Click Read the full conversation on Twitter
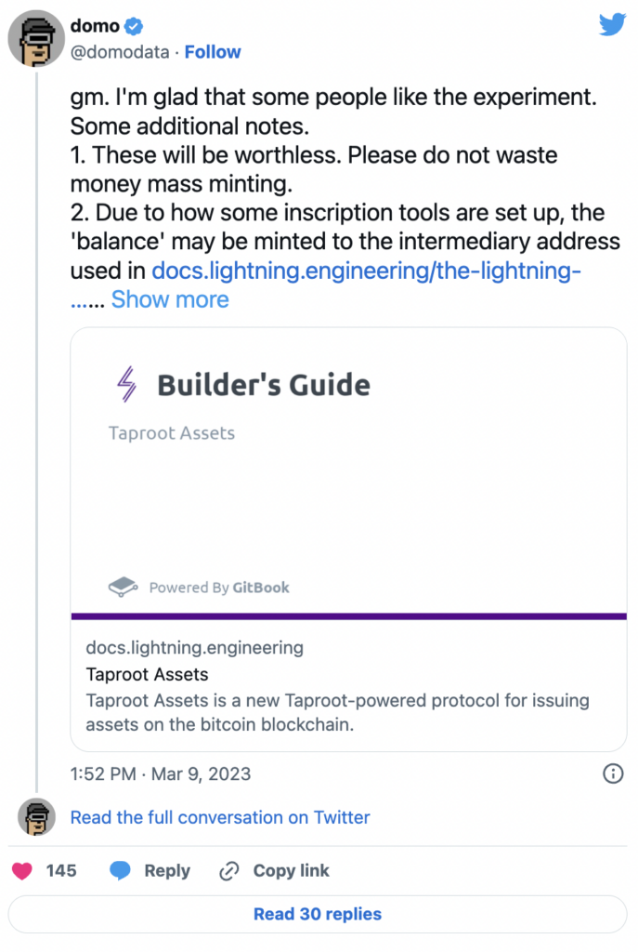Viewport: 638px width, 952px height. [x=220, y=817]
